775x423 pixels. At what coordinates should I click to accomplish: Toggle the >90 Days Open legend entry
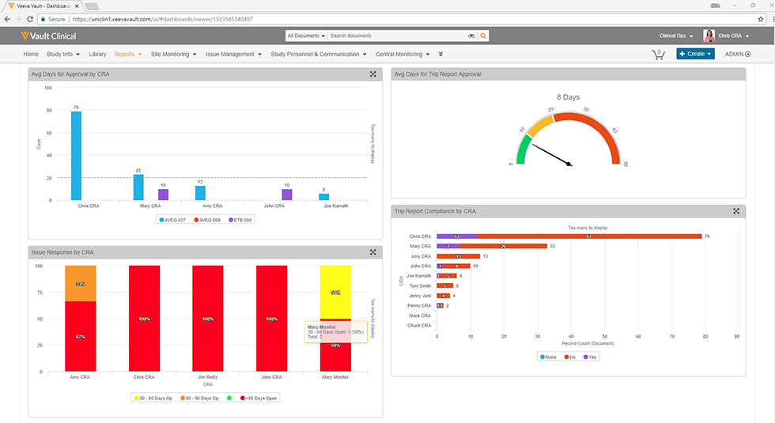[x=262, y=398]
